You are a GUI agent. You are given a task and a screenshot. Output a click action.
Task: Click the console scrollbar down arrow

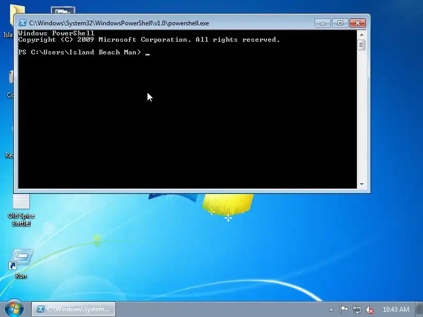point(362,184)
